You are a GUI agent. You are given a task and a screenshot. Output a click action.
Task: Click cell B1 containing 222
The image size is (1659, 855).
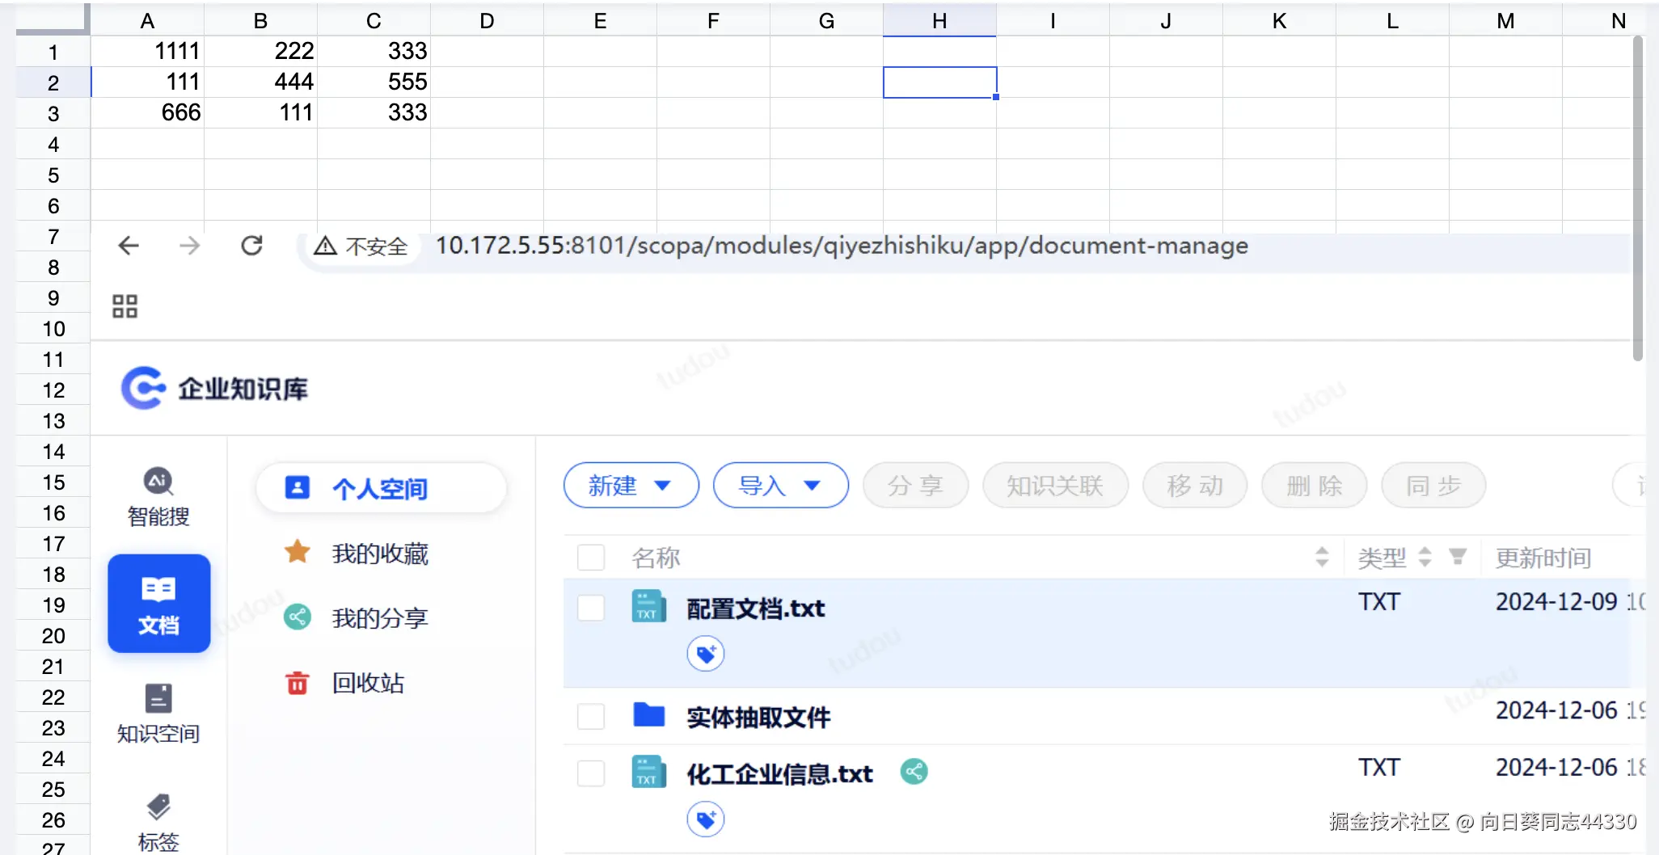coord(260,52)
